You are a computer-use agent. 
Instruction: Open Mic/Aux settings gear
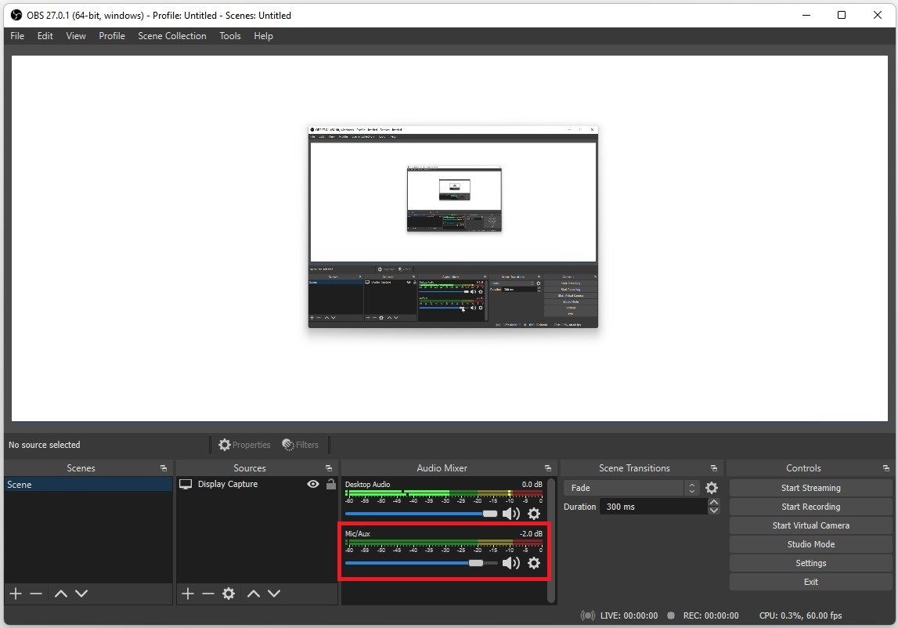tap(534, 563)
